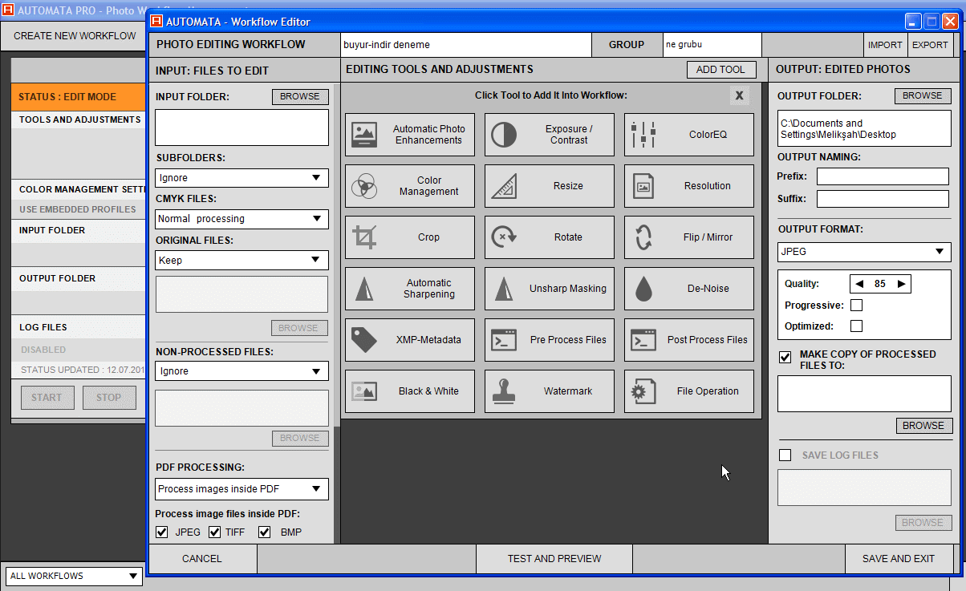Enable the Save Log Files checkbox
Image resolution: width=966 pixels, height=591 pixels.
tap(785, 455)
